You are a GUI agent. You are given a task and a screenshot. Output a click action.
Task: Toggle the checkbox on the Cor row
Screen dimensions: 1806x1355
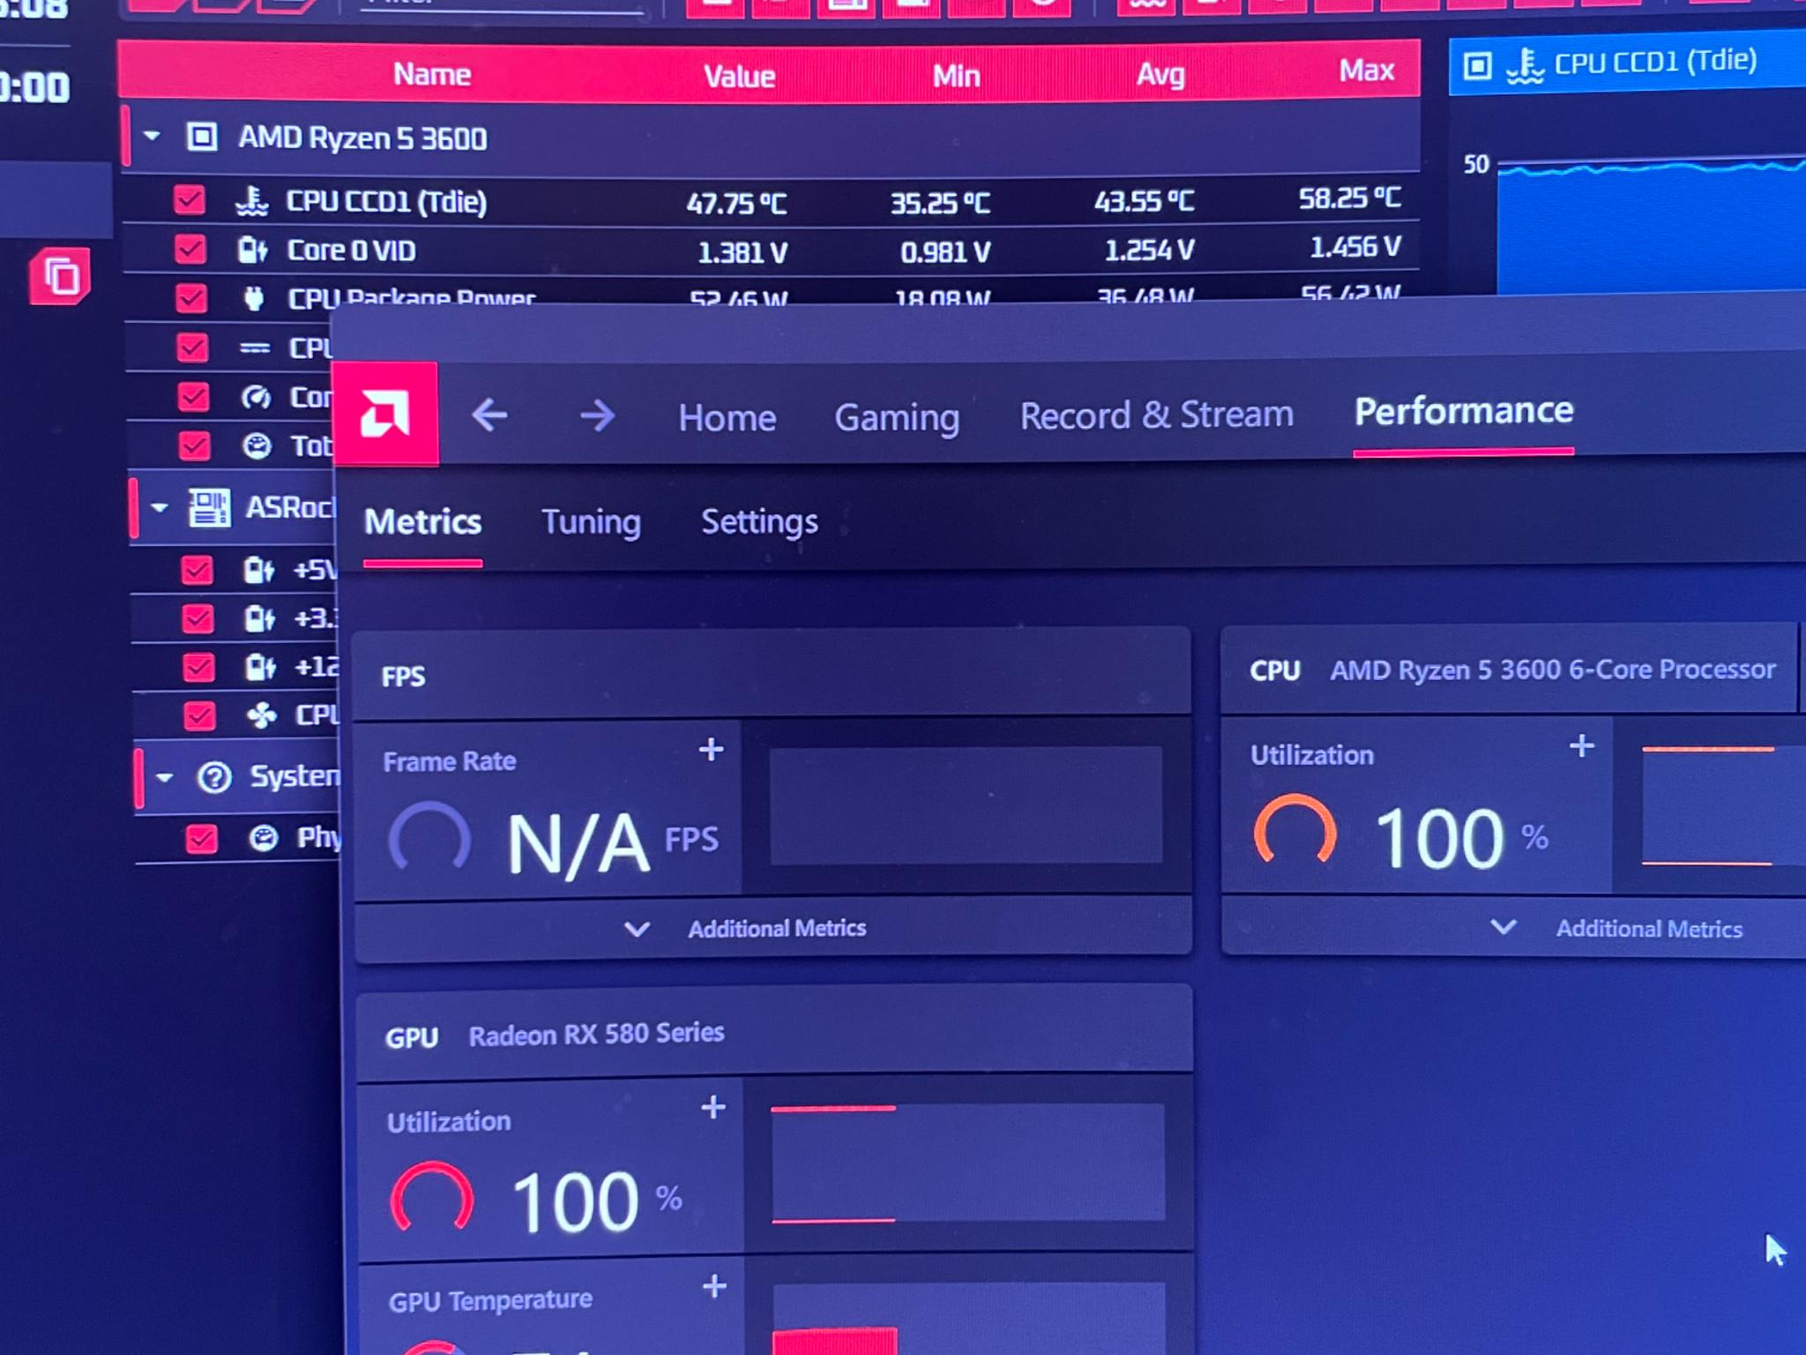[x=193, y=397]
